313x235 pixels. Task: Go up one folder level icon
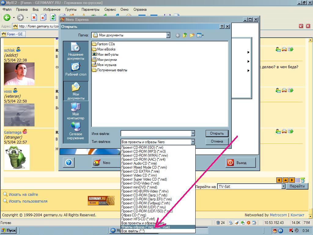click(x=185, y=35)
